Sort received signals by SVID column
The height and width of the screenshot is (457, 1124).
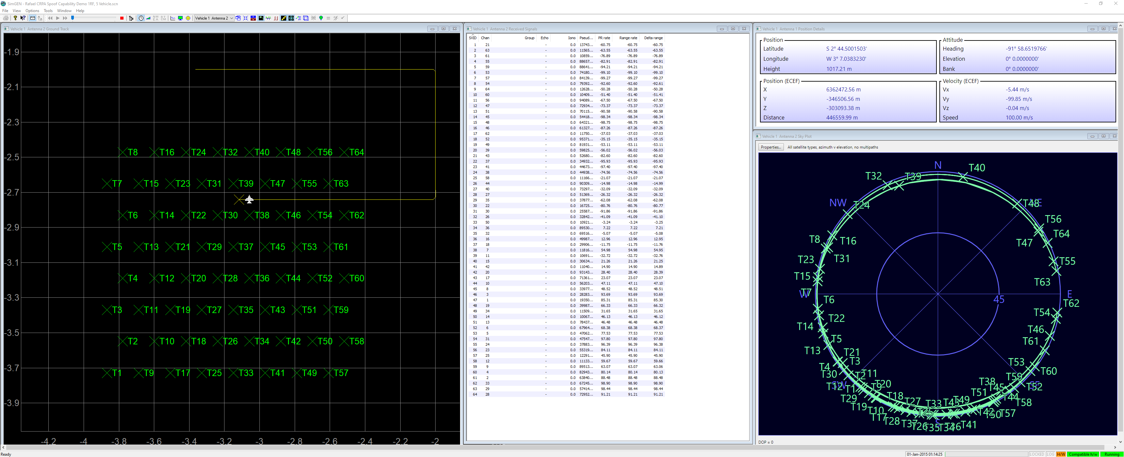(x=472, y=38)
